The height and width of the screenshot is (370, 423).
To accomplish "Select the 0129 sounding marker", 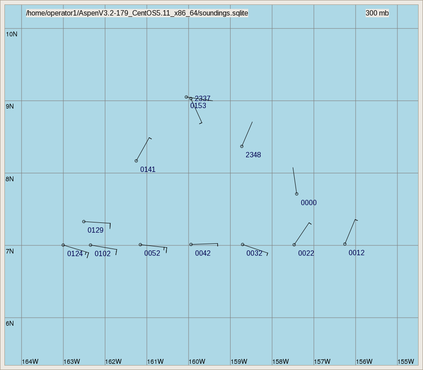I will click(x=84, y=222).
